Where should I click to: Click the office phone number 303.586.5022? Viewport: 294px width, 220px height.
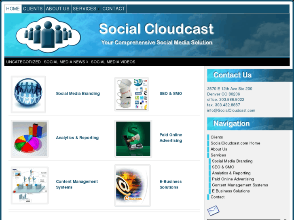click(x=232, y=99)
